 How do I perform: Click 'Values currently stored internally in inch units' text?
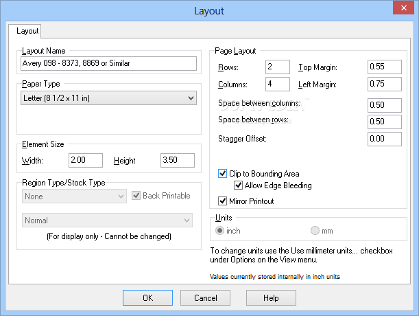[x=275, y=277]
